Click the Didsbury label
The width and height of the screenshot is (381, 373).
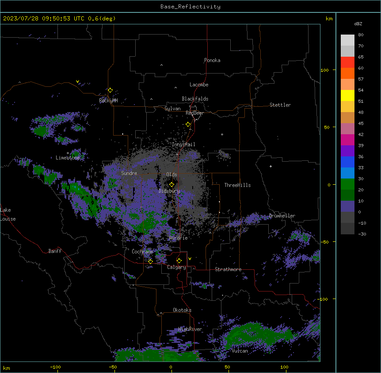tap(169, 191)
